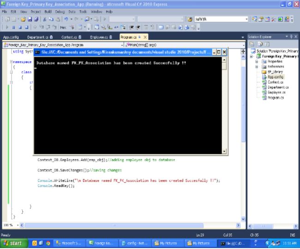Click the Show All Files icon in Solution Explorer

pyautogui.click(x=259, y=44)
